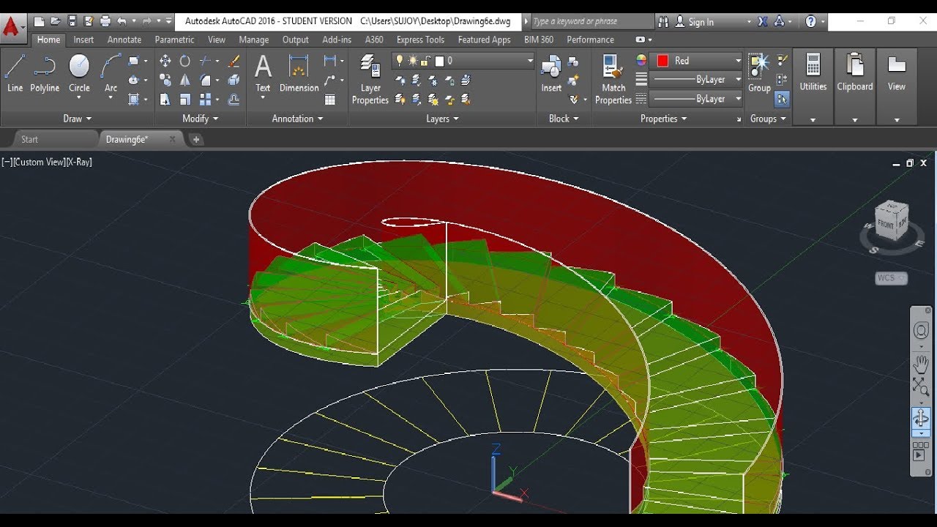
Task: Expand the Modify panel flyout
Action: tap(200, 119)
